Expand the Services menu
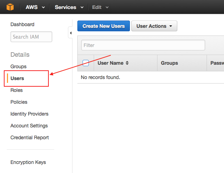Image resolution: width=224 pixels, height=173 pixels. (69, 7)
